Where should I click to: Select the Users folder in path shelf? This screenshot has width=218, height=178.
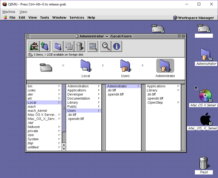pos(125,67)
